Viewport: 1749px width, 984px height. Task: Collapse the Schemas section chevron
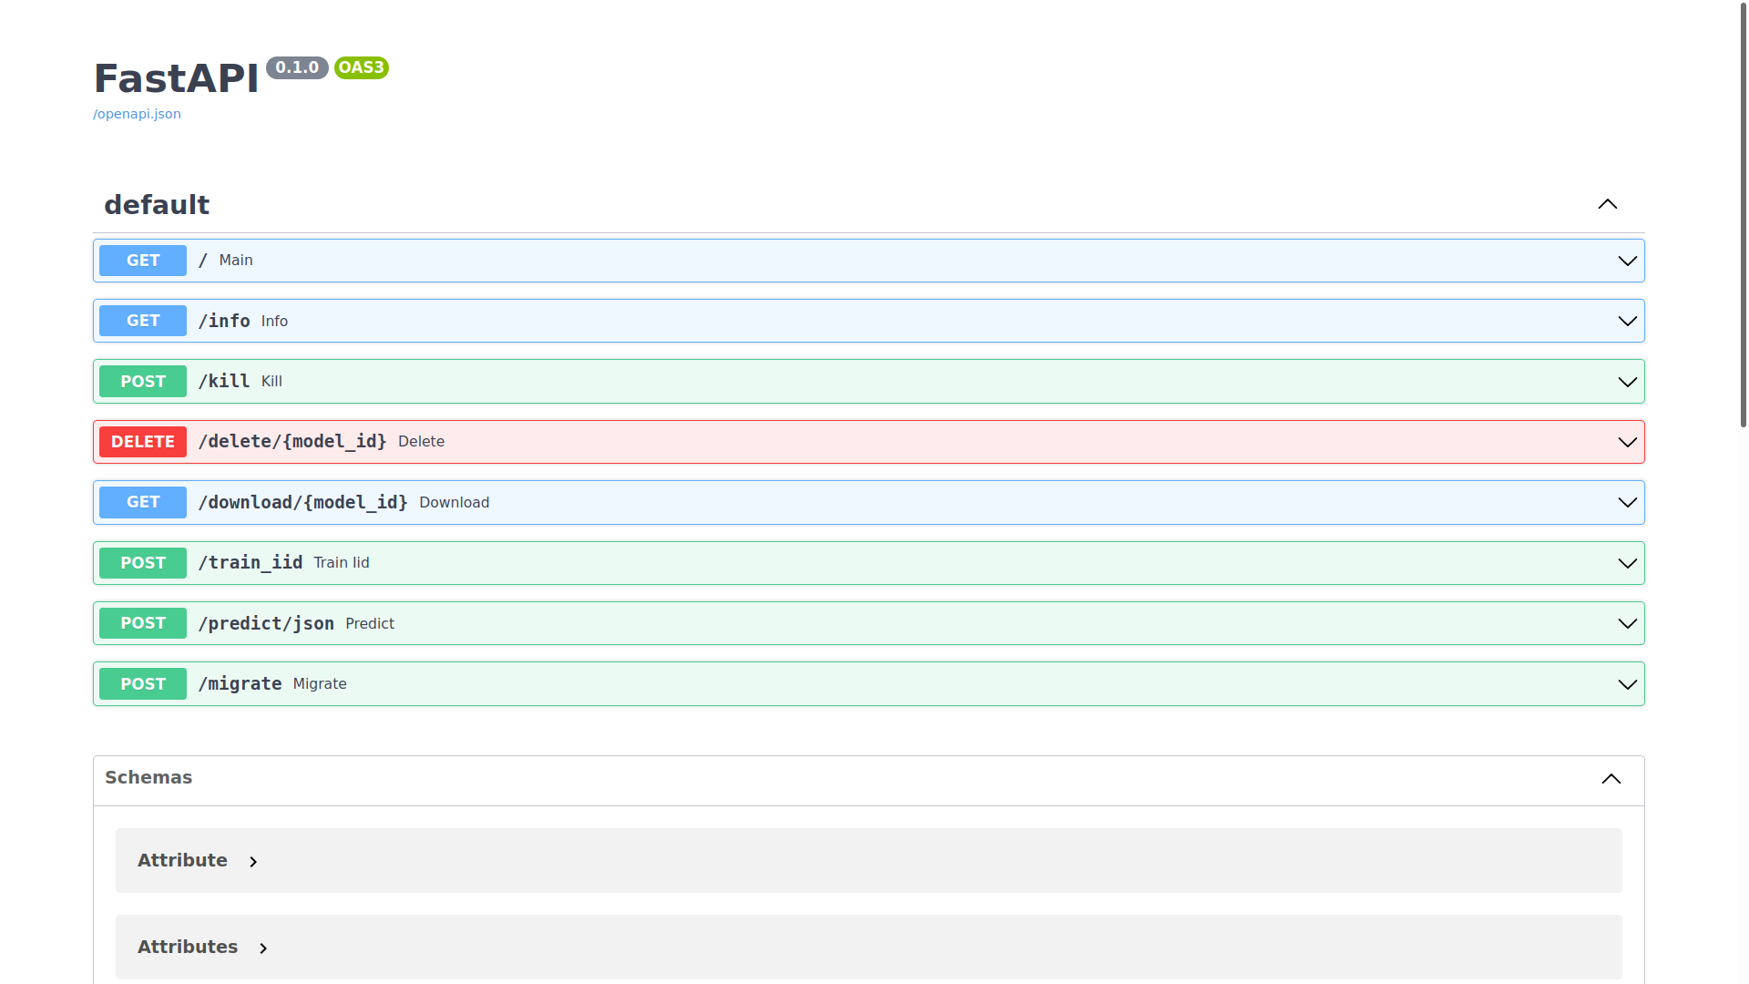coord(1611,778)
